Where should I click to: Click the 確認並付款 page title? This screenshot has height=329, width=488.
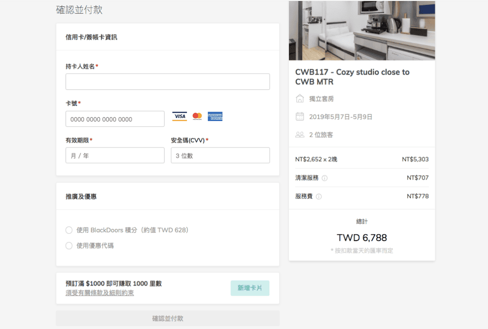point(79,10)
